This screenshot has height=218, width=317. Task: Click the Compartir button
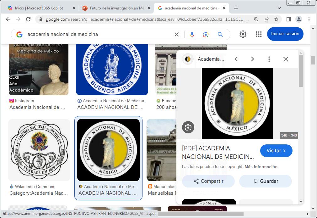[x=208, y=181]
